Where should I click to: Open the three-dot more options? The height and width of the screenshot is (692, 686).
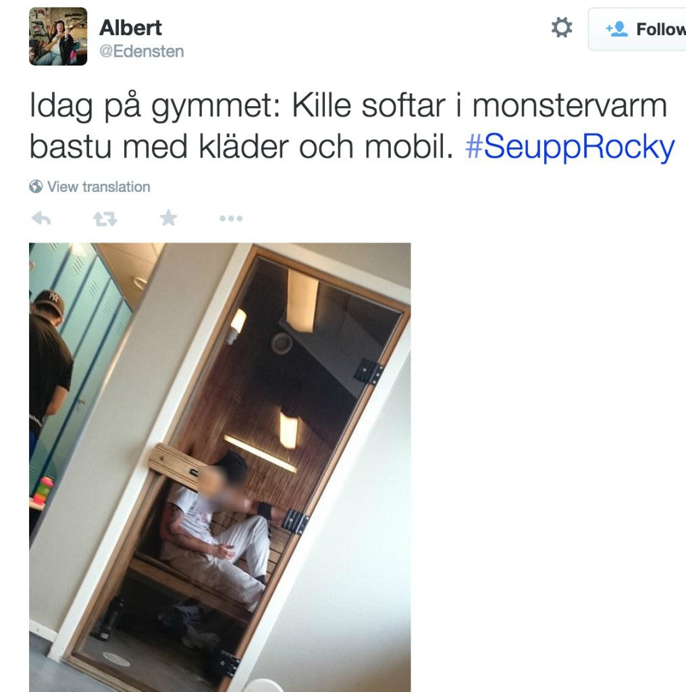[231, 218]
